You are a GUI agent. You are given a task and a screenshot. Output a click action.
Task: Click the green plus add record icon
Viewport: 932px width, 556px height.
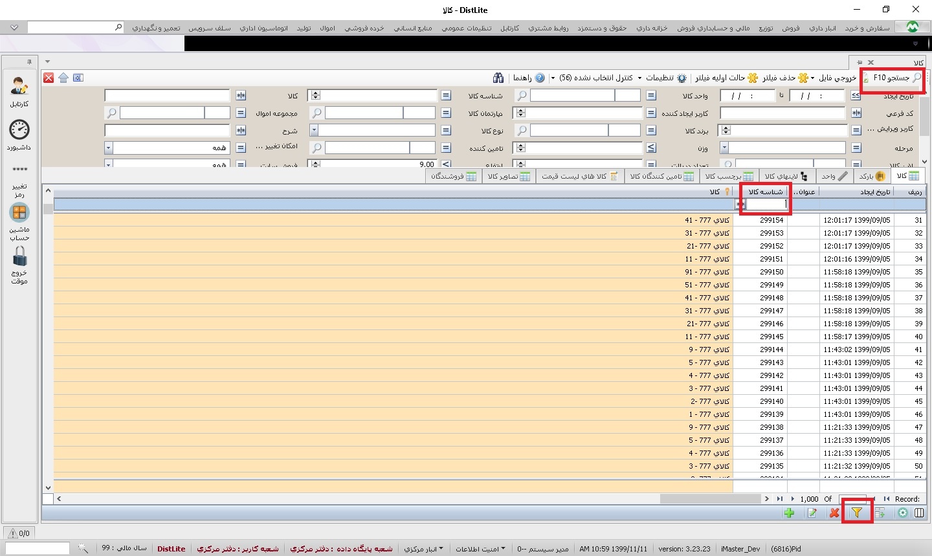[789, 513]
